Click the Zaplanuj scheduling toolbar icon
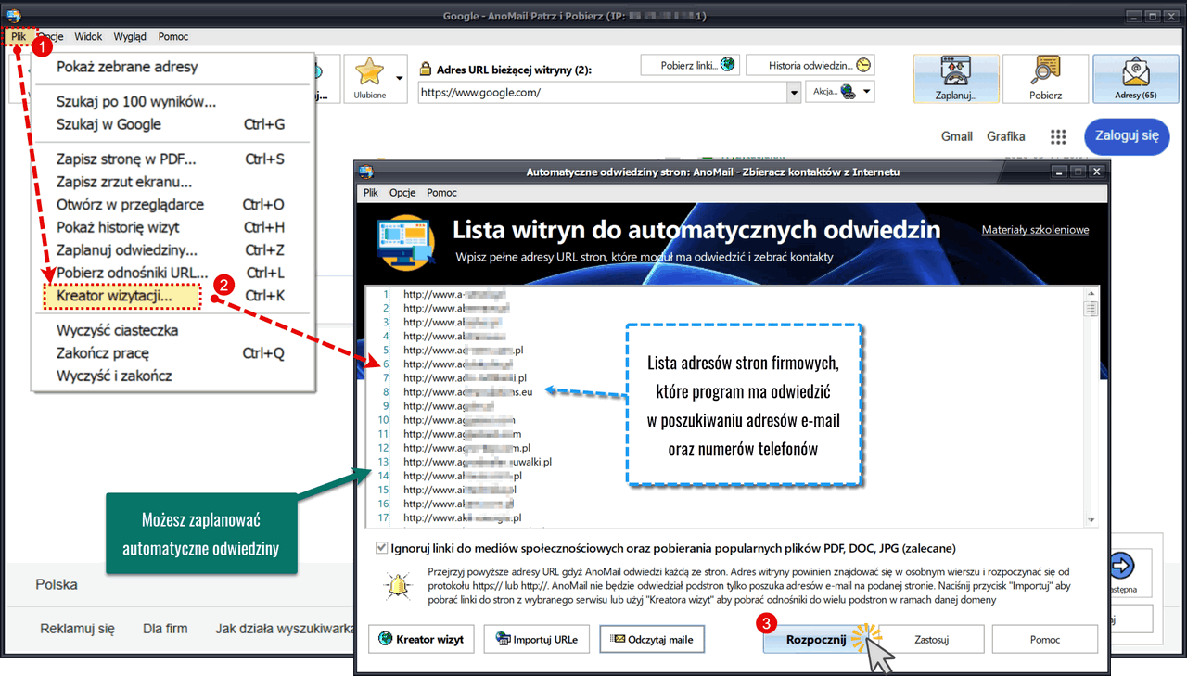 pos(955,78)
